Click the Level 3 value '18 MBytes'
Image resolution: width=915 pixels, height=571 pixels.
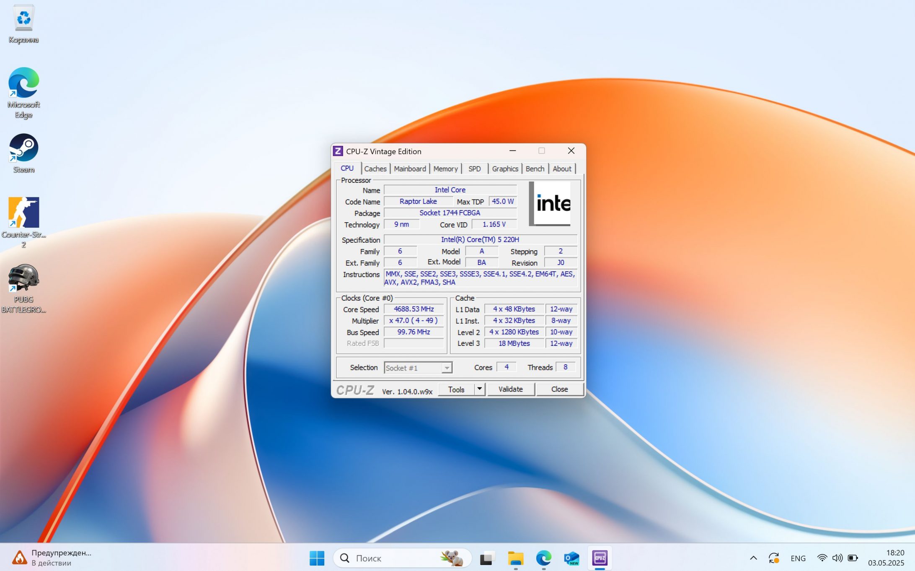[514, 343]
